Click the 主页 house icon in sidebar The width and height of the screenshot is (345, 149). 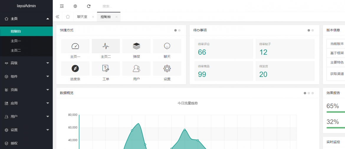point(6,19)
